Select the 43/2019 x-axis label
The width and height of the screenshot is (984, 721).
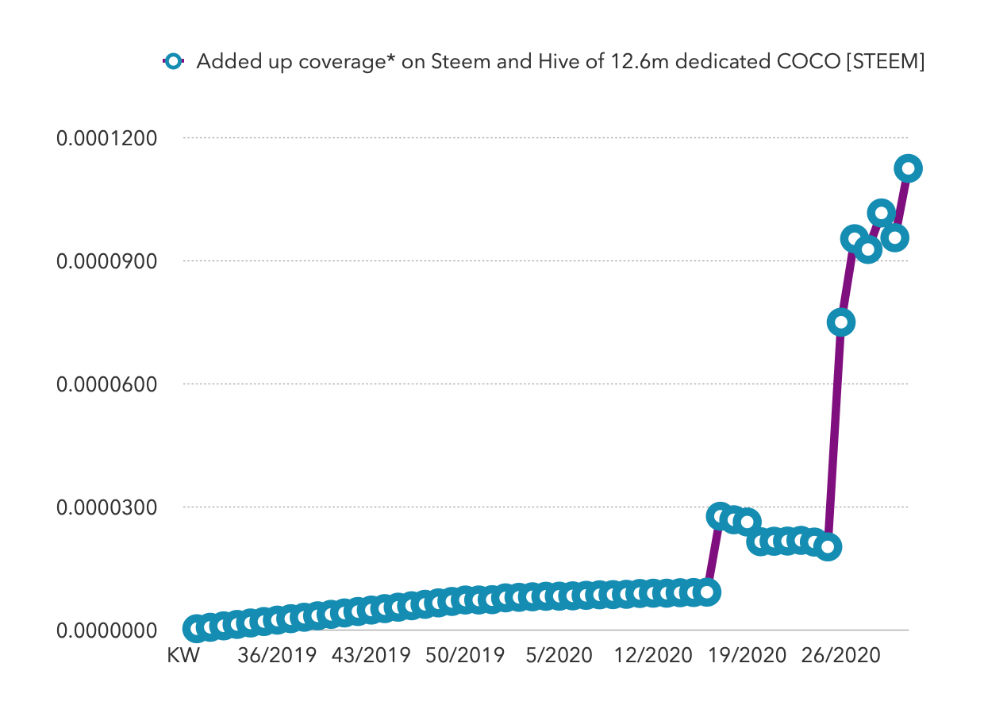371,656
